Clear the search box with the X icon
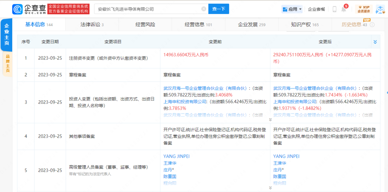388x192 pixels. [204, 9]
